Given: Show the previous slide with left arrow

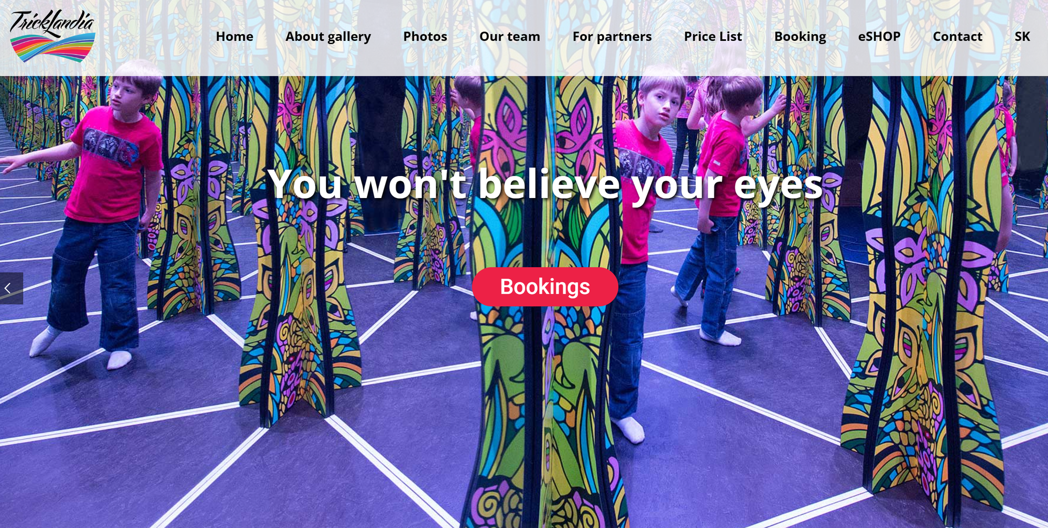Looking at the screenshot, I should pyautogui.click(x=11, y=288).
